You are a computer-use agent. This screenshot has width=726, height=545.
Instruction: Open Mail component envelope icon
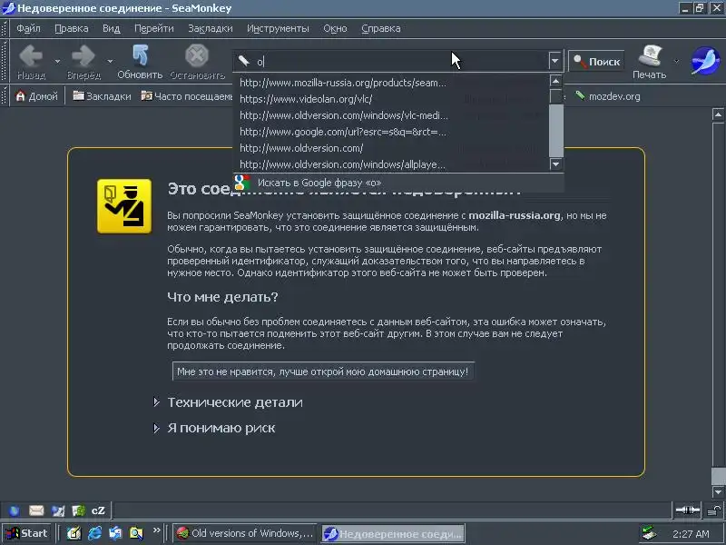point(36,510)
